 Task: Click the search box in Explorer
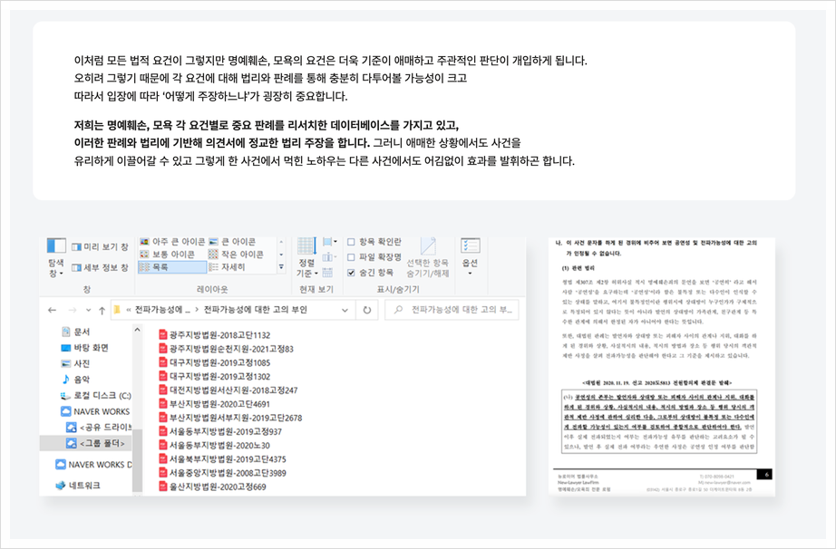(452, 309)
